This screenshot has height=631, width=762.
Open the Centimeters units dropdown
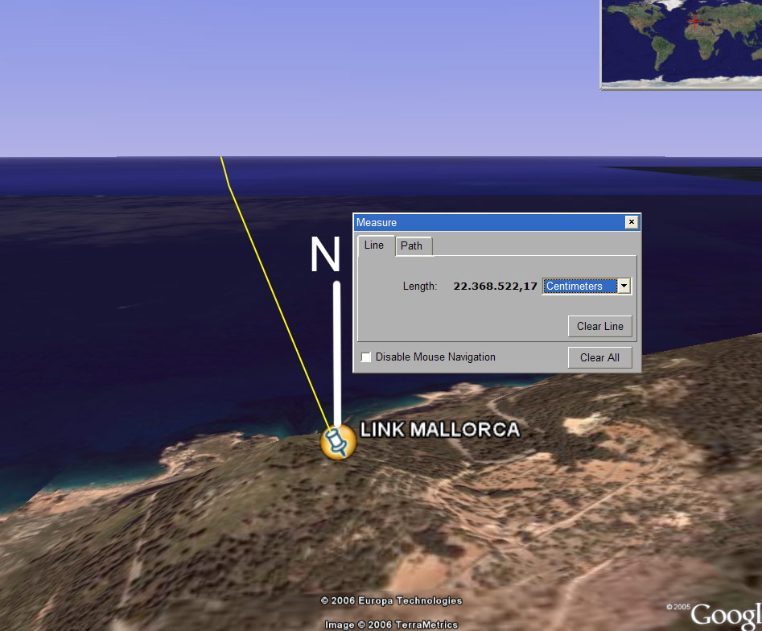[x=579, y=286]
